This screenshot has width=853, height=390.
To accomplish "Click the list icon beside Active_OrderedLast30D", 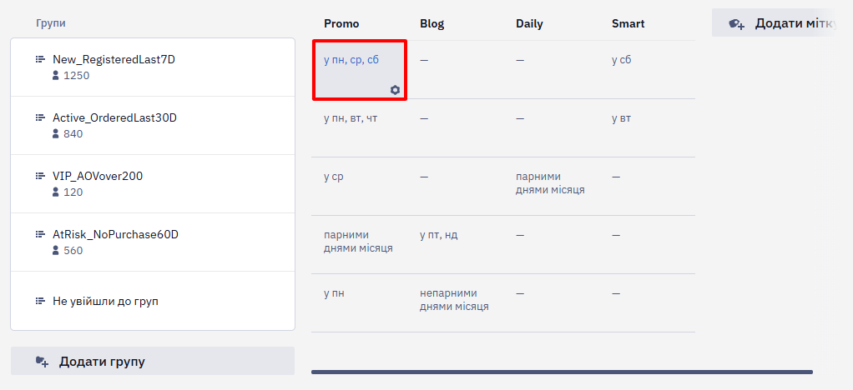I will tap(40, 117).
